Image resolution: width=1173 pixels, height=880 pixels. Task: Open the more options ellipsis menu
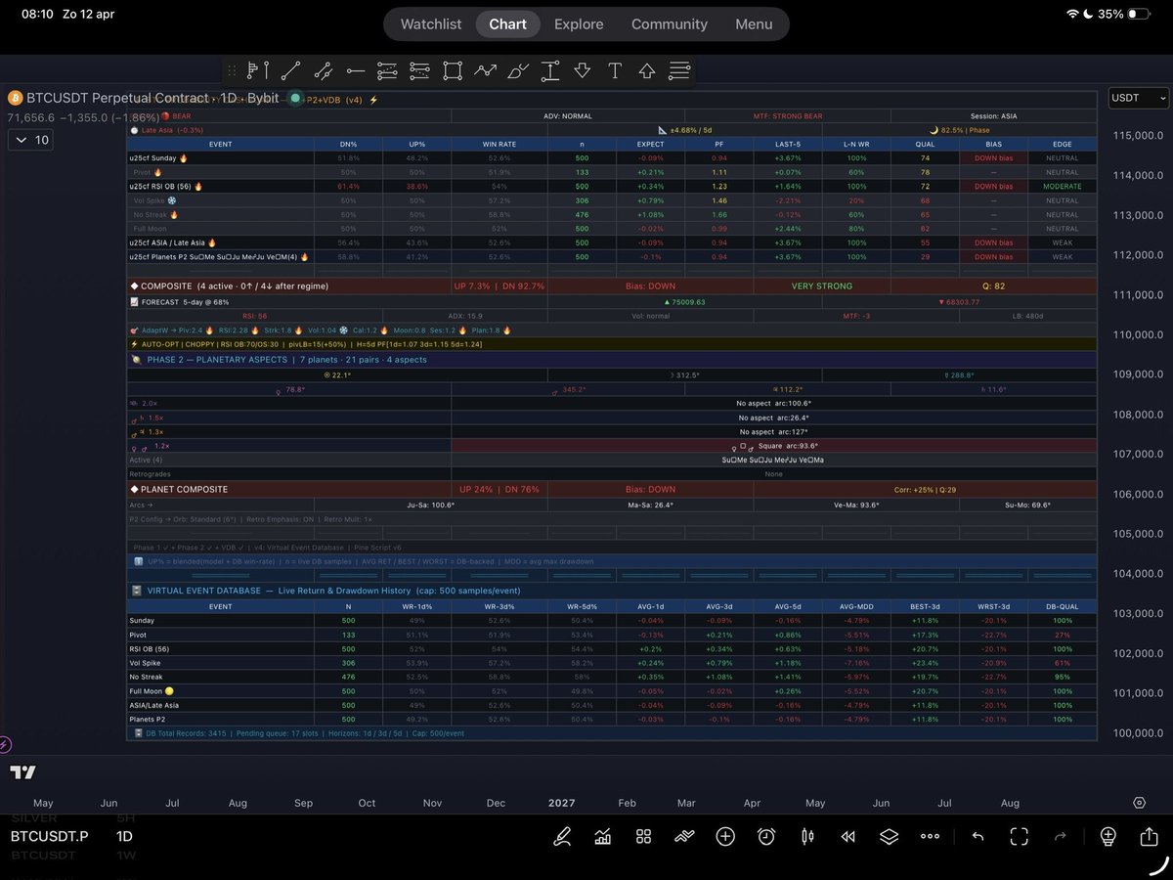(x=930, y=836)
